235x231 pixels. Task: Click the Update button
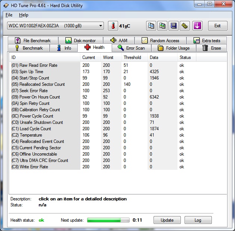tap(167, 220)
